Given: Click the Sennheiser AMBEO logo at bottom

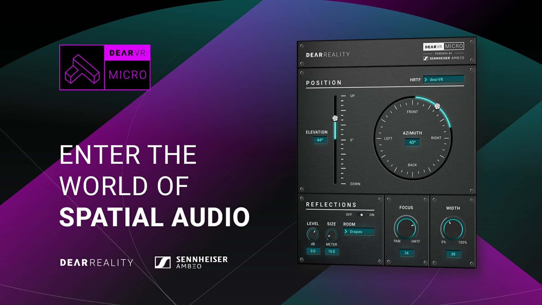Looking at the screenshot, I should pyautogui.click(x=191, y=262).
